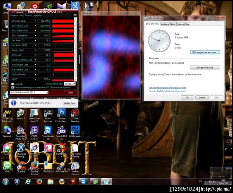Click Change date and time button
This screenshot has width=233, height=193.
coord(205,52)
